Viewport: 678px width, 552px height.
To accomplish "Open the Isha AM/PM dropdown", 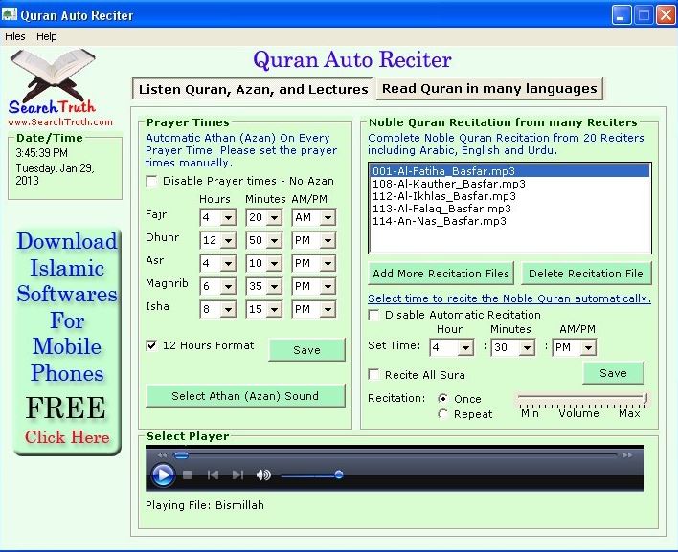I will 328,309.
